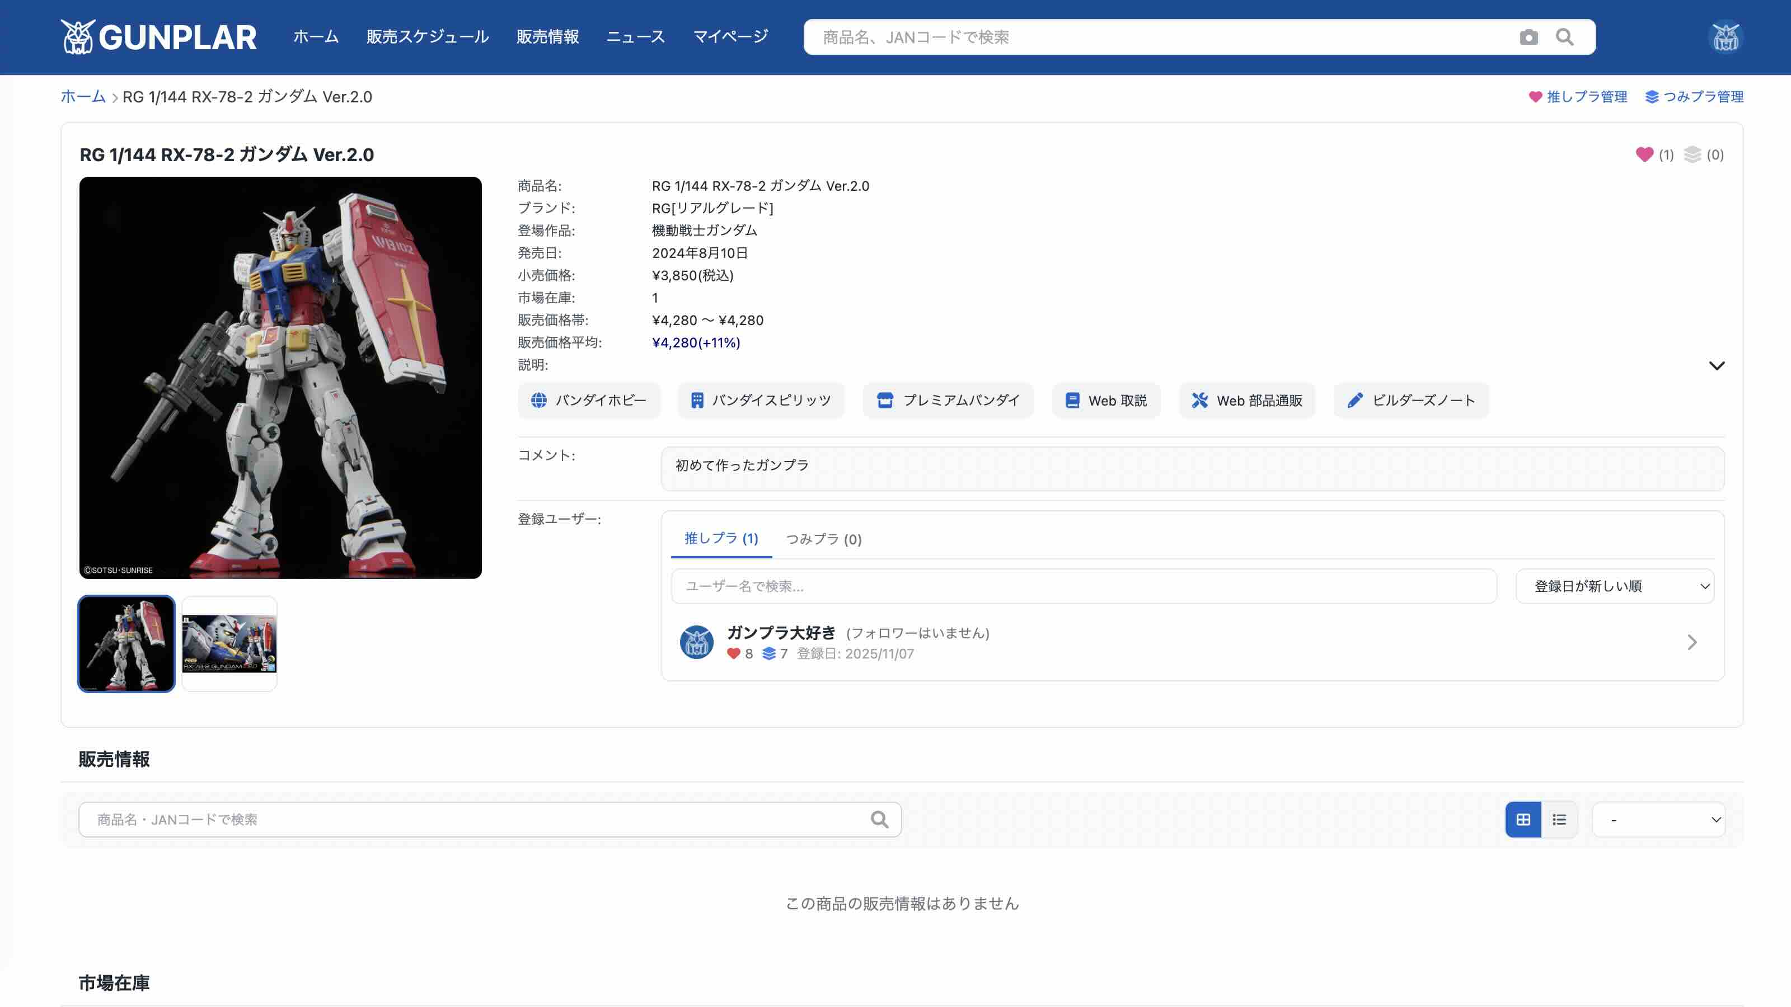Click release date 2024年8月10日
The height and width of the screenshot is (1007, 1791).
point(700,253)
